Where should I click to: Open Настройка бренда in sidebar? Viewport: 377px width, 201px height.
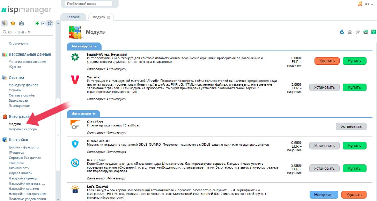23,178
